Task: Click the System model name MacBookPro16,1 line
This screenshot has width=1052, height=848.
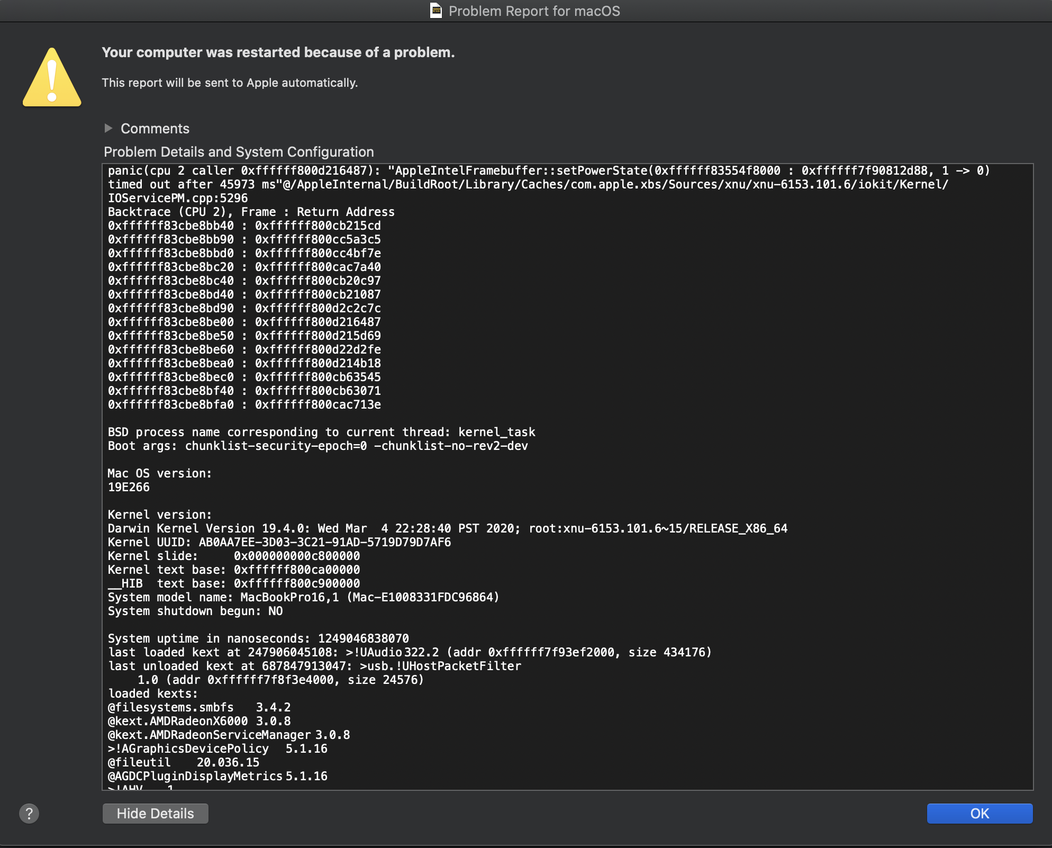Action: [x=303, y=597]
